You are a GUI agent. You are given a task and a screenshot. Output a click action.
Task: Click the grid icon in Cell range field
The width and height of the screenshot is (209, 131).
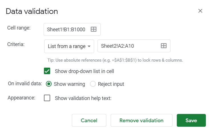94,29
